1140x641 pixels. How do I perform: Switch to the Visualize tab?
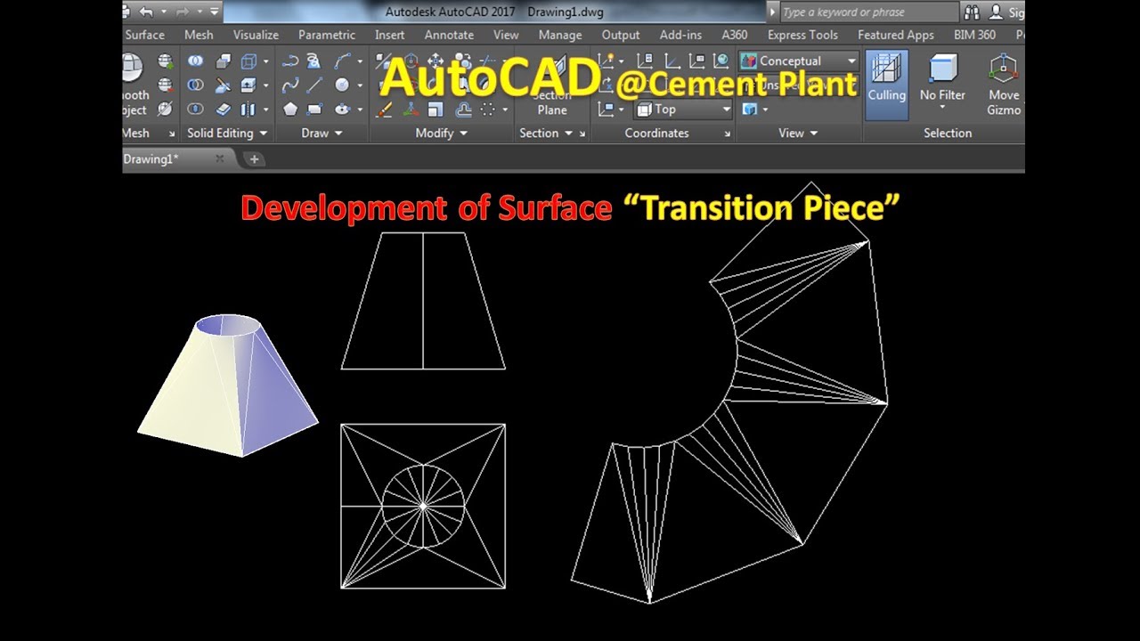click(256, 35)
